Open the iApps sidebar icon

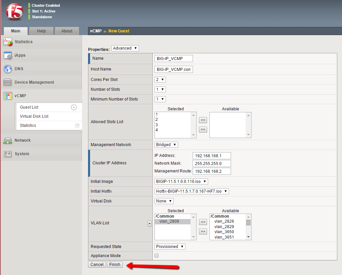pyautogui.click(x=8, y=55)
